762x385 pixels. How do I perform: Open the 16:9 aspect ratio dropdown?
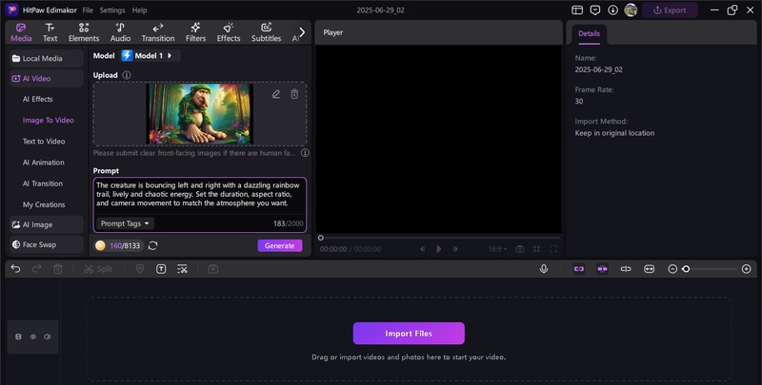tap(497, 249)
